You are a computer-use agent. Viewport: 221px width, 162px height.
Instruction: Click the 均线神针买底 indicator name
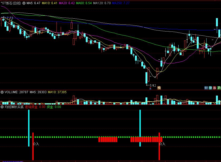pos(14,107)
